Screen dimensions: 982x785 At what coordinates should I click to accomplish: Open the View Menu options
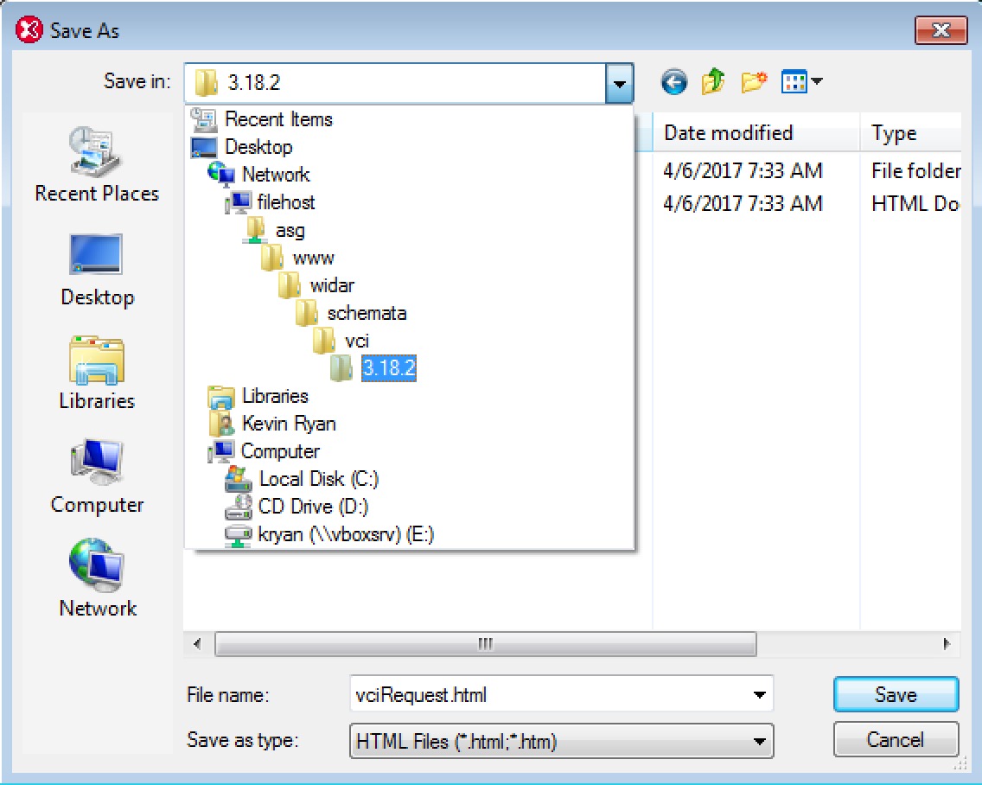point(801,82)
